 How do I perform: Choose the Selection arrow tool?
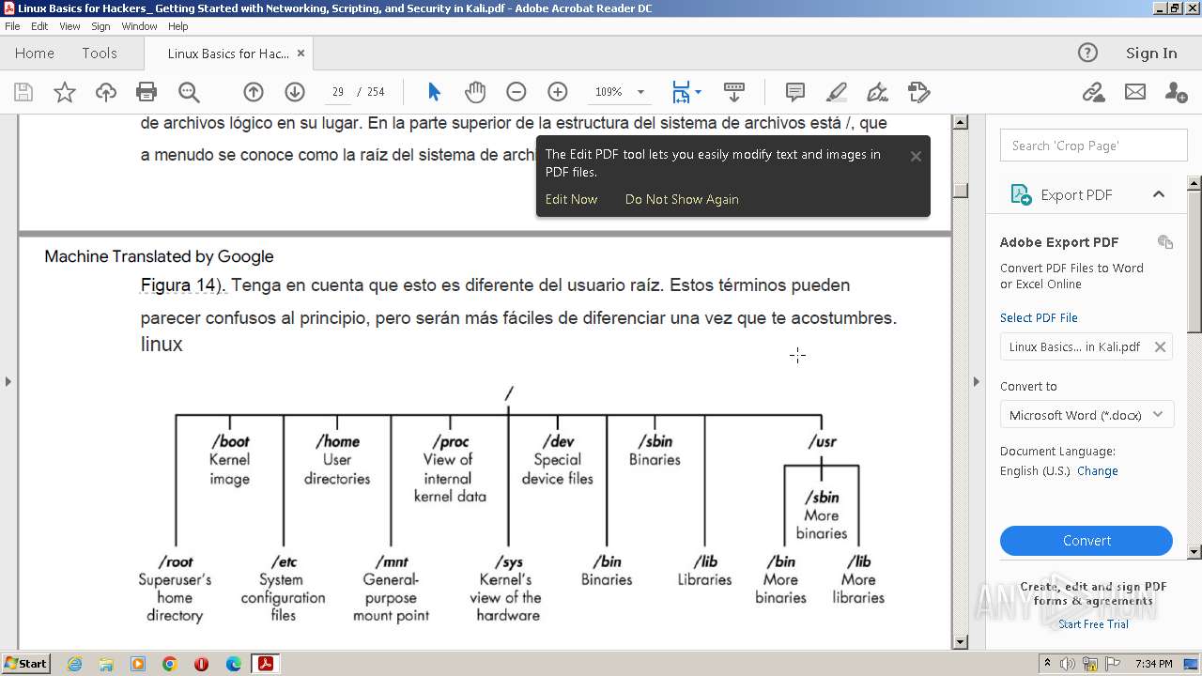pos(434,92)
